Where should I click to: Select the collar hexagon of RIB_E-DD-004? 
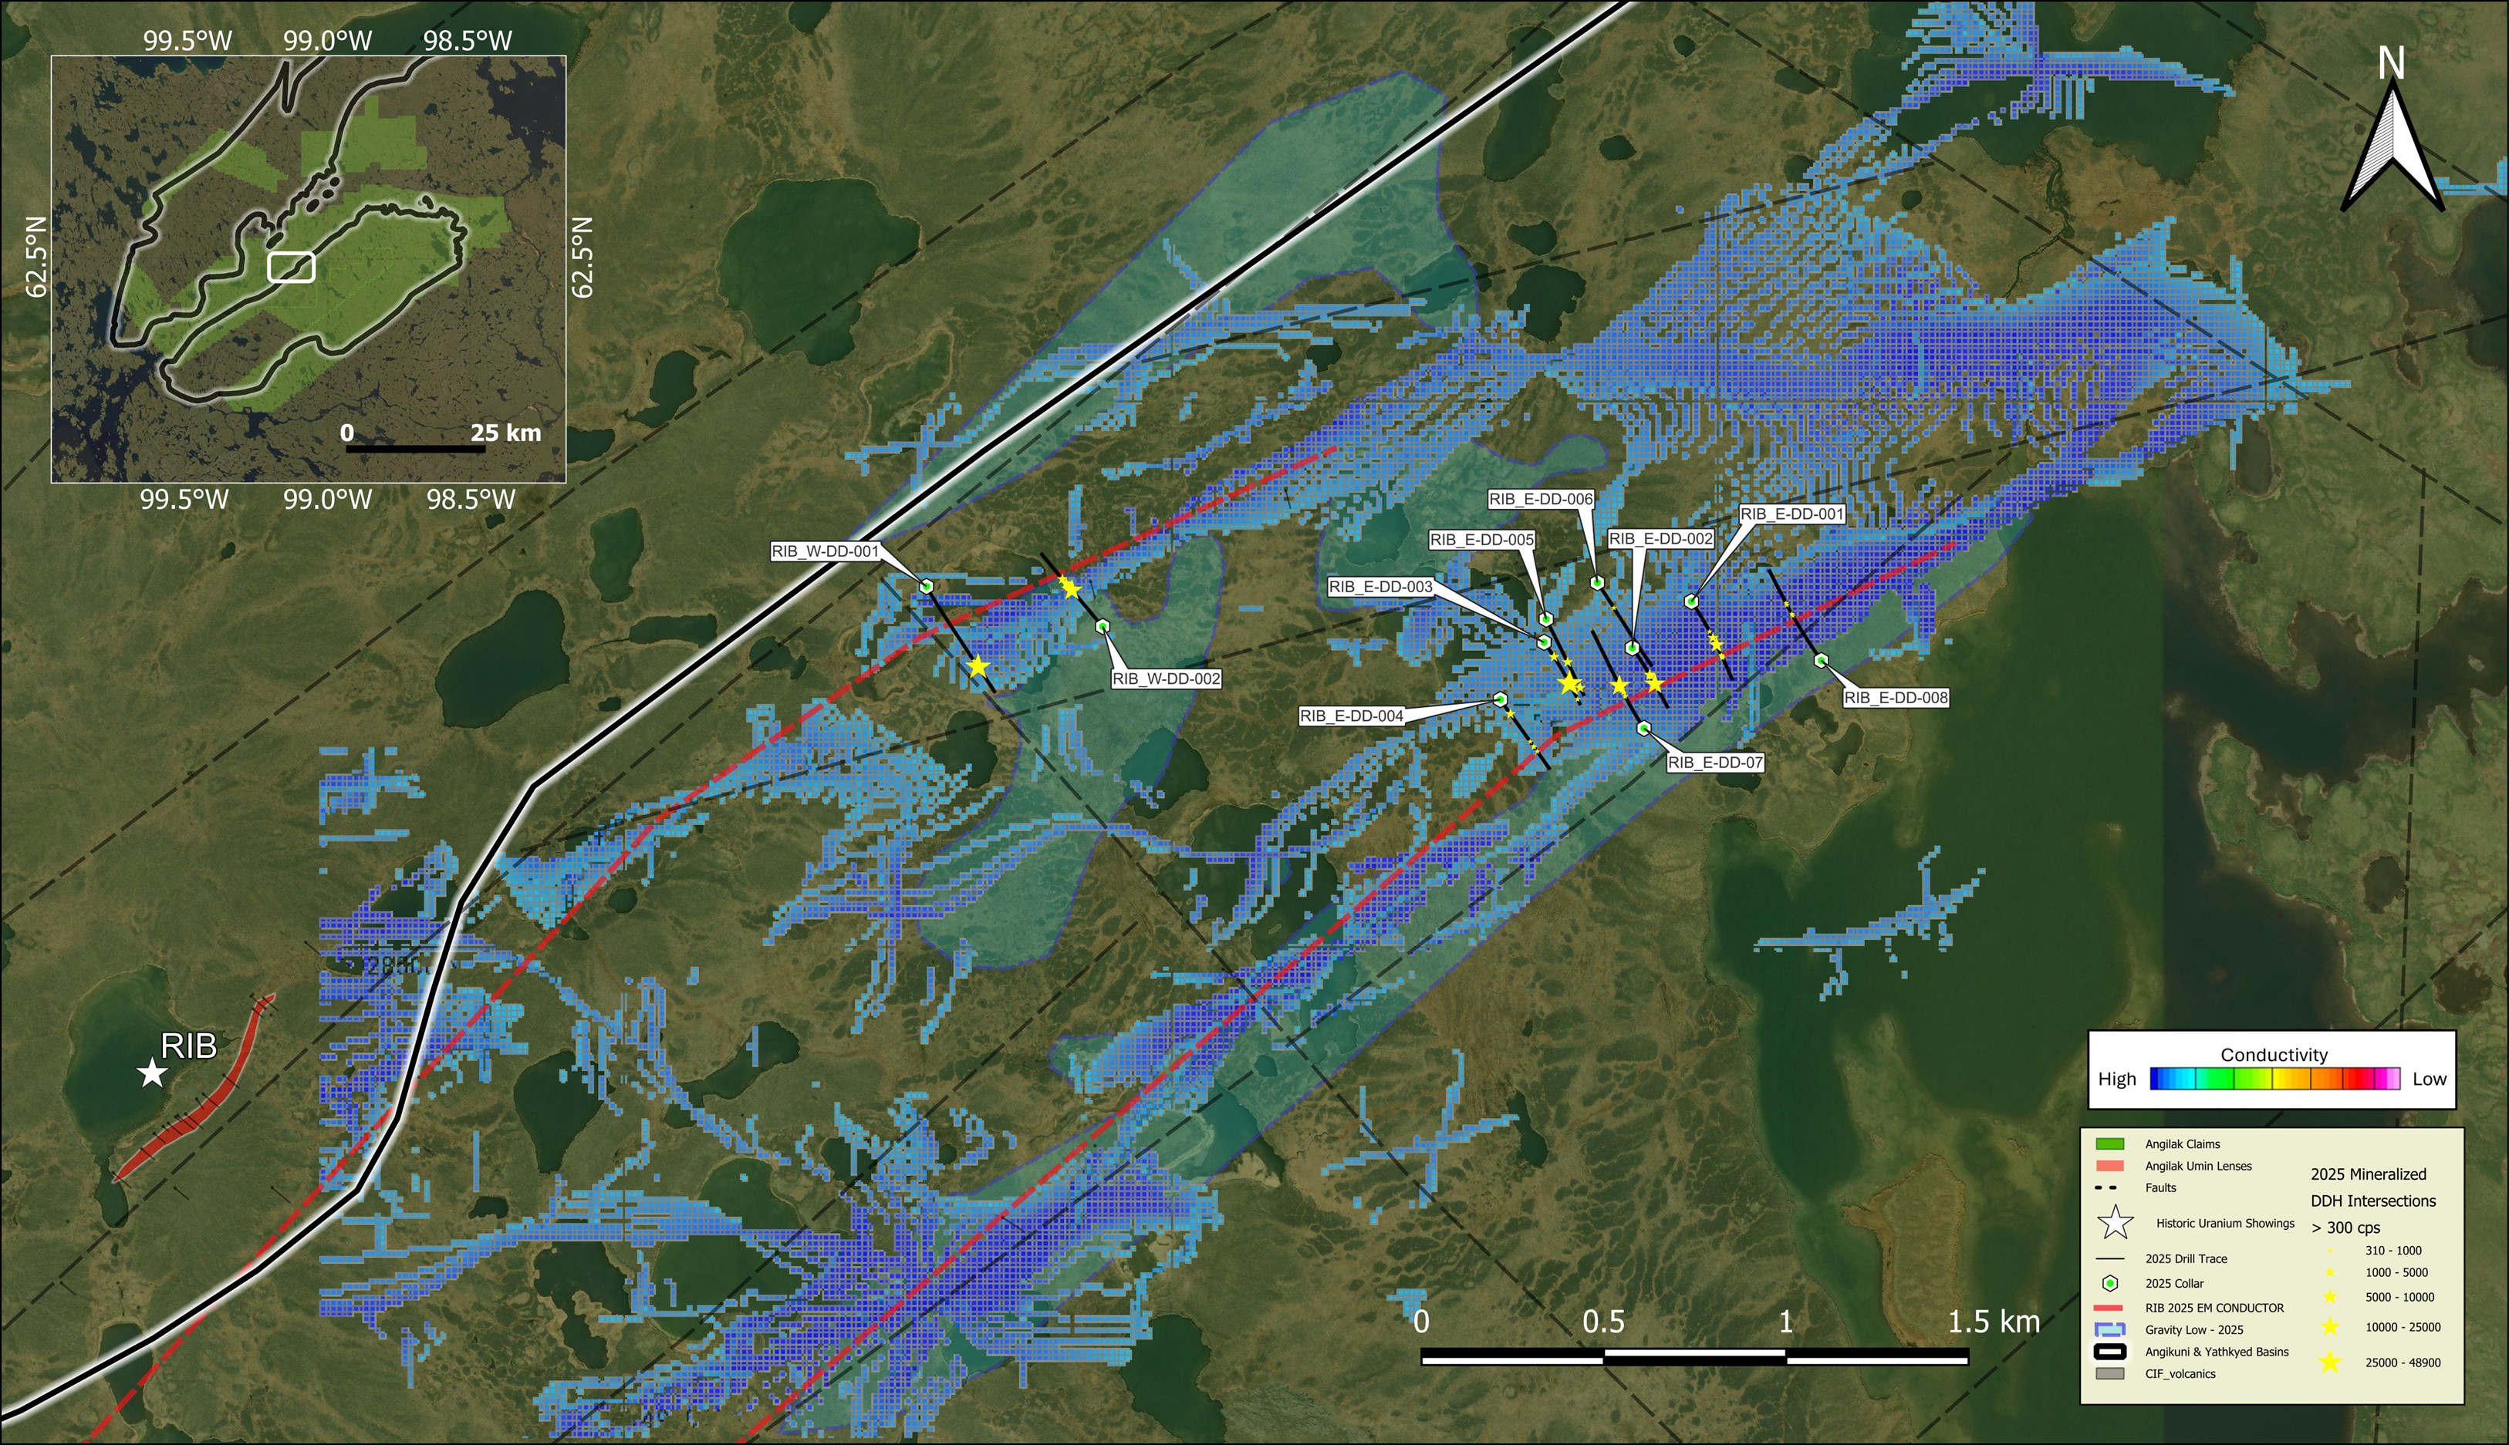click(x=1501, y=699)
